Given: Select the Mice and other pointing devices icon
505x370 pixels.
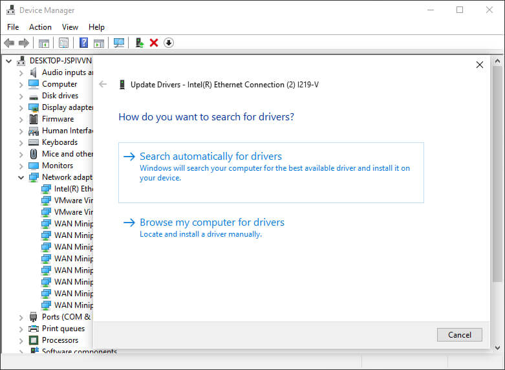Looking at the screenshot, I should tap(34, 154).
